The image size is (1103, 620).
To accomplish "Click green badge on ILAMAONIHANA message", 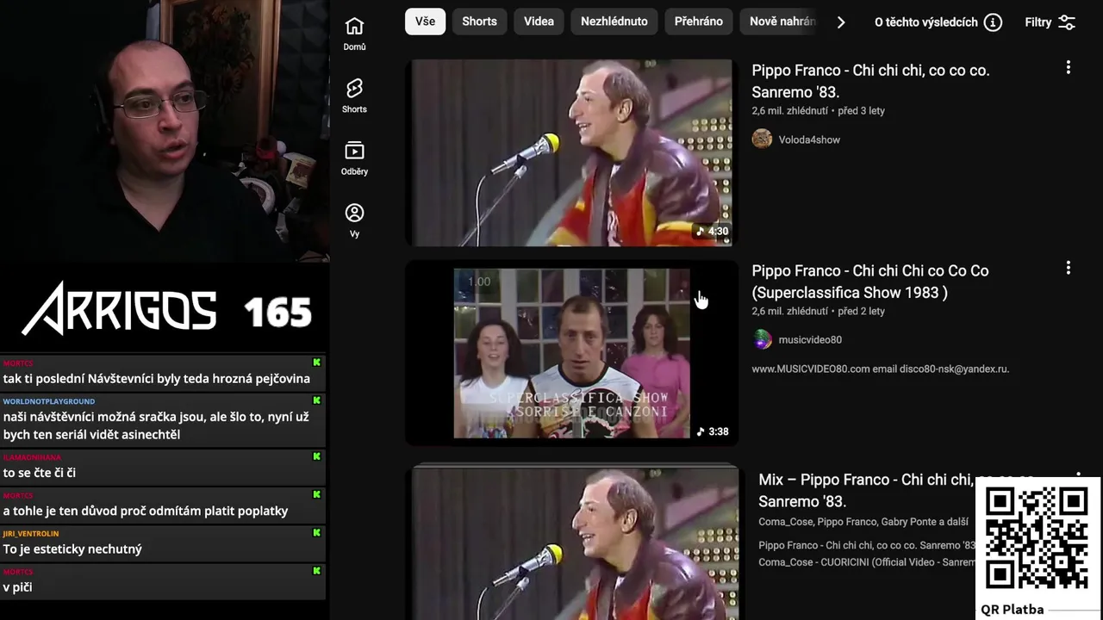I will pos(316,456).
